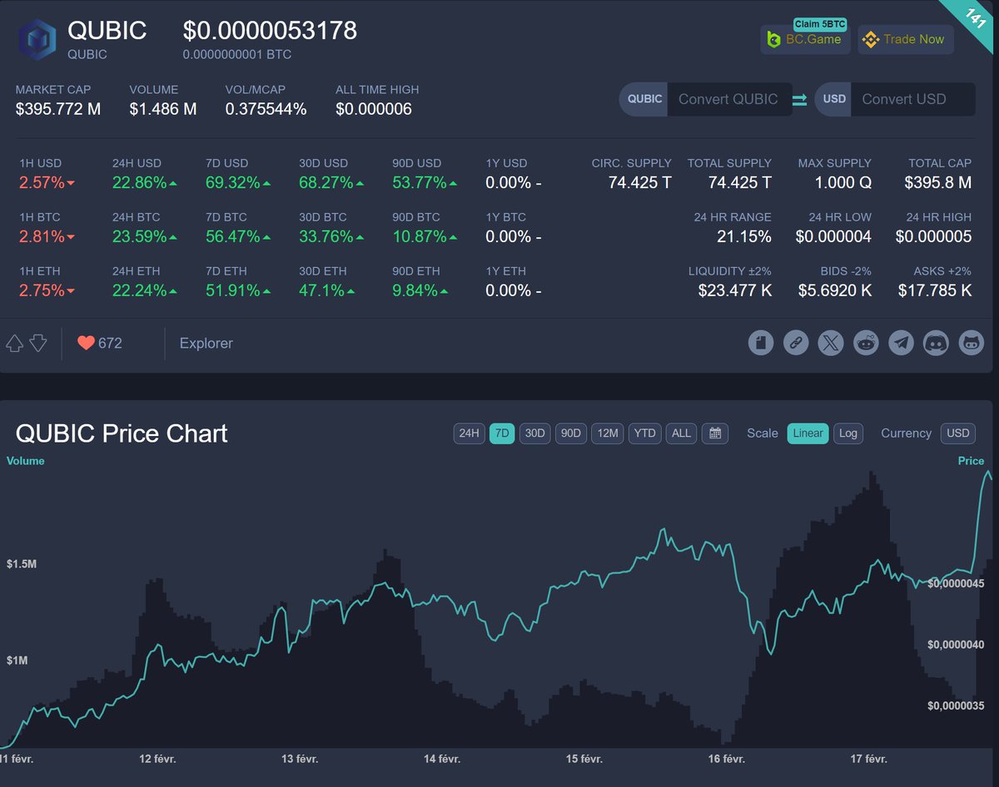Switch chart scale to Linear
This screenshot has height=787, width=999.
click(808, 433)
